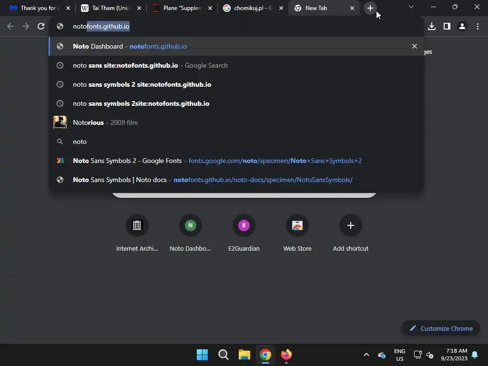Open File Explorer from taskbar

pyautogui.click(x=244, y=355)
